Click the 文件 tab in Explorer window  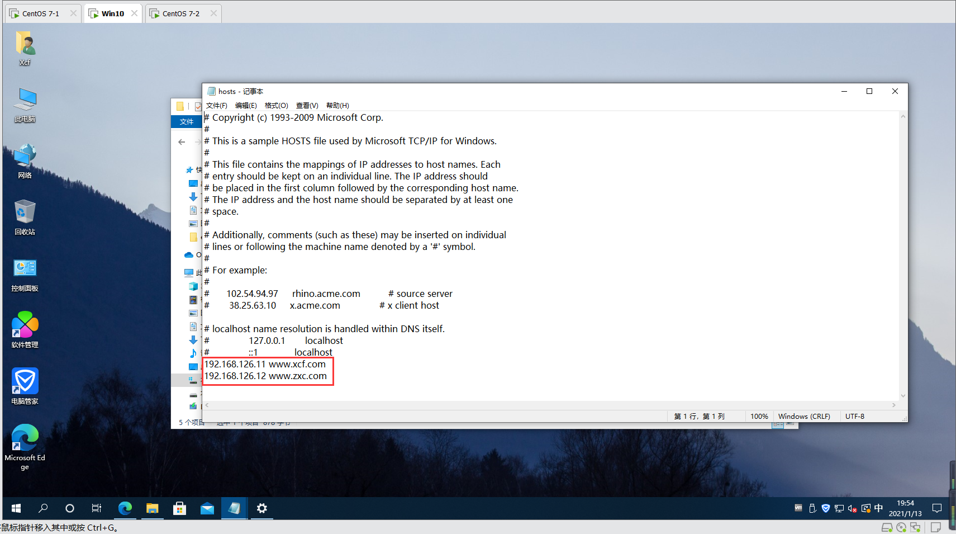pyautogui.click(x=187, y=121)
